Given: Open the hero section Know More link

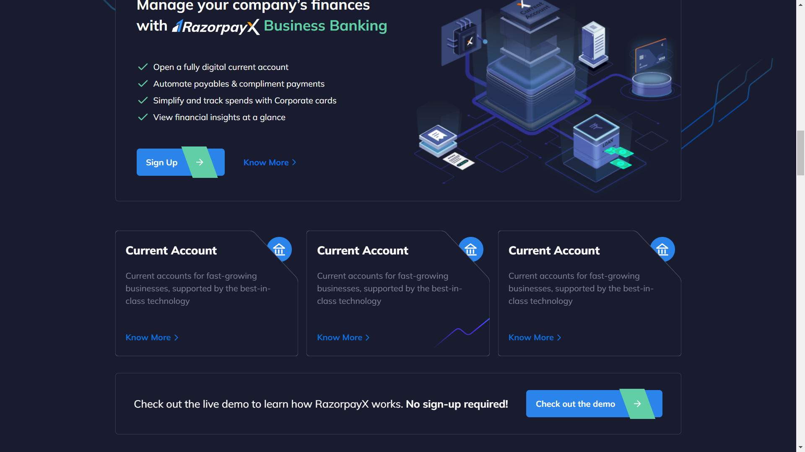Looking at the screenshot, I should 266,162.
